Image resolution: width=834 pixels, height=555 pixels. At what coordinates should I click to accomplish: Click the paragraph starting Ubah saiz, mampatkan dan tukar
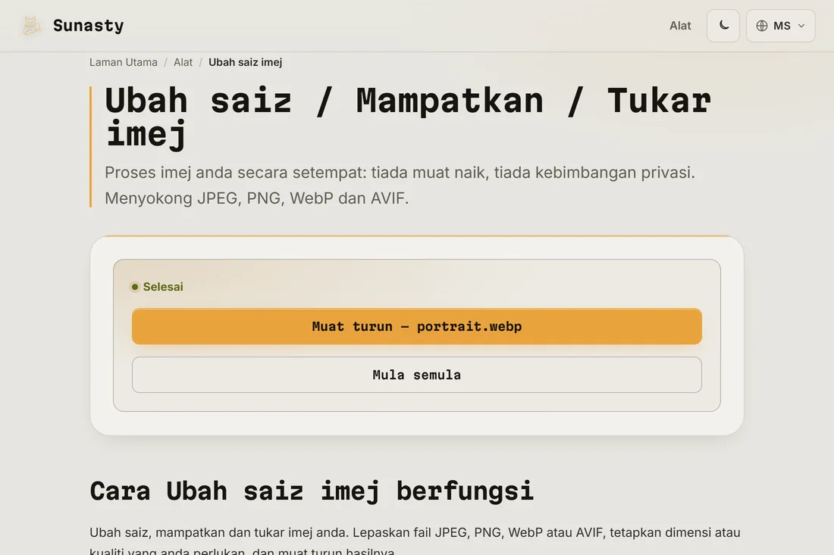[x=415, y=541]
